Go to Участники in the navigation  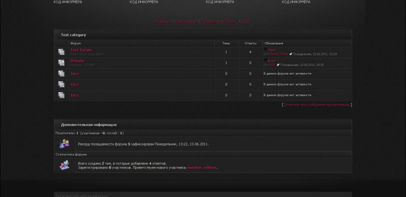[185, 22]
